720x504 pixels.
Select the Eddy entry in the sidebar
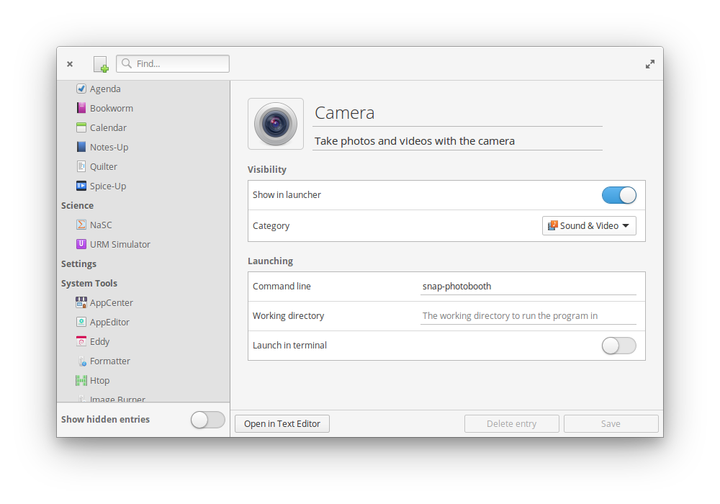point(143,341)
